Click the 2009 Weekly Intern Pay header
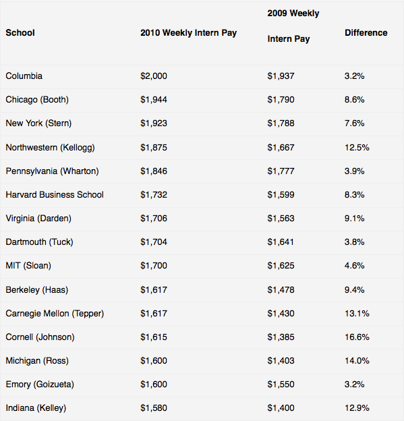The image size is (404, 421). click(293, 26)
